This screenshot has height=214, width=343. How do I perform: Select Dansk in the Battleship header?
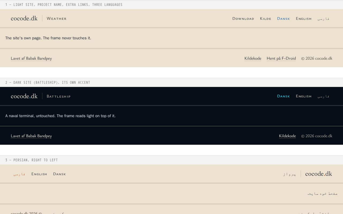(x=284, y=96)
